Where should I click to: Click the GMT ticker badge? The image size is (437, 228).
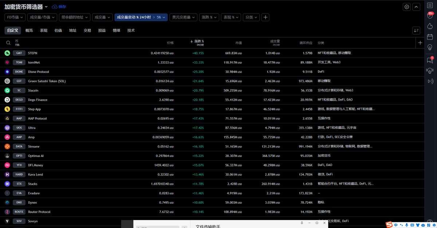pyautogui.click(x=19, y=53)
